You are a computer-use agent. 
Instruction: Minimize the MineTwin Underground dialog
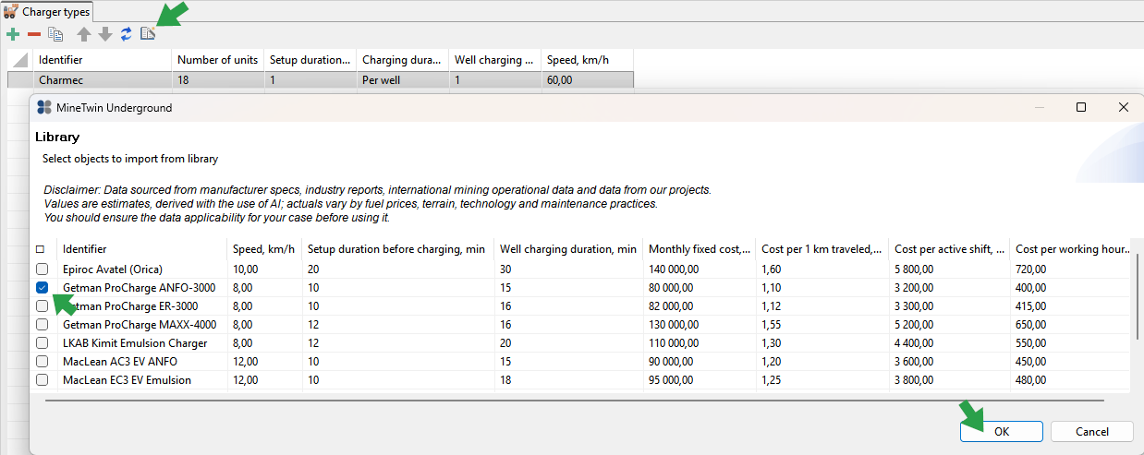pos(1040,107)
